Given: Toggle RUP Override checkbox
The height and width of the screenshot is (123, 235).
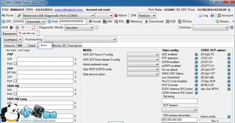Looking at the screenshot, I should (x=196, y=85).
